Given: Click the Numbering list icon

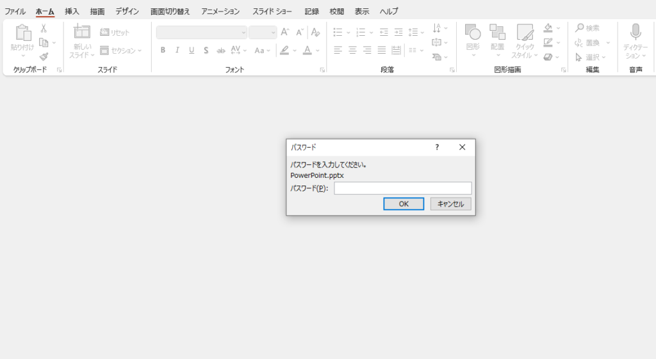Looking at the screenshot, I should [x=361, y=32].
